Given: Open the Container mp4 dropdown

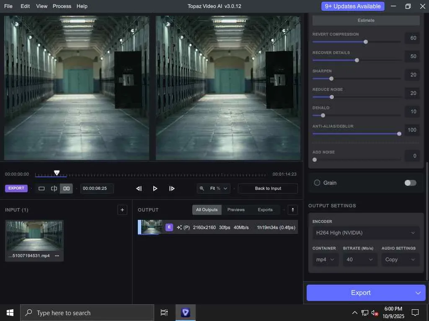Looking at the screenshot, I should pyautogui.click(x=326, y=260).
